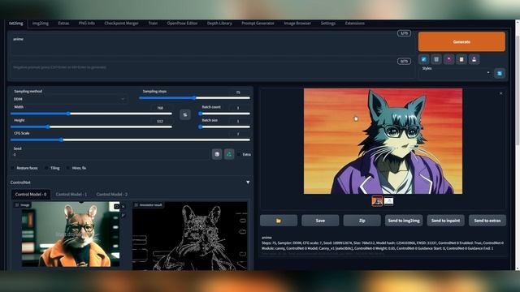This screenshot has width=520, height=292.
Task: Collapse the ControlNet section arrow
Action: click(x=248, y=182)
